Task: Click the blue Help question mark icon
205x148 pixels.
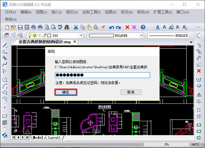Action: pyautogui.click(x=143, y=27)
